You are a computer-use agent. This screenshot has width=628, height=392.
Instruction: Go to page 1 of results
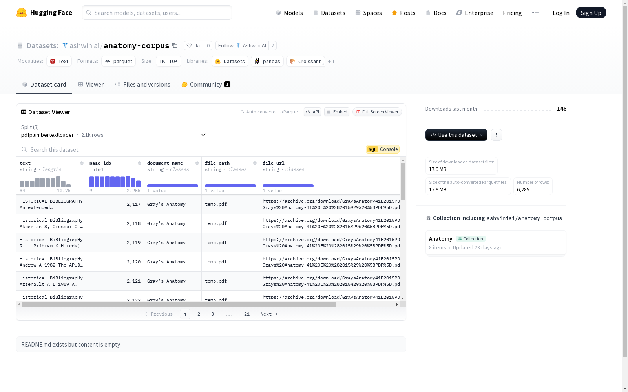(185, 314)
